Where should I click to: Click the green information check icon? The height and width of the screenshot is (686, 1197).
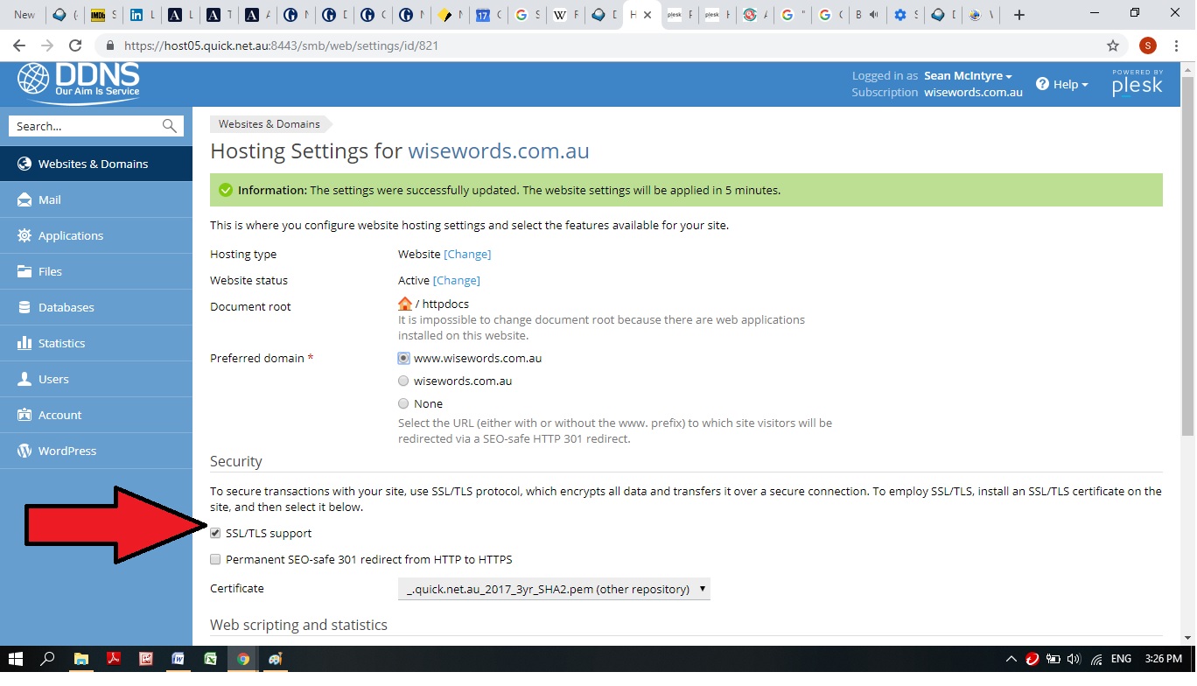point(226,190)
